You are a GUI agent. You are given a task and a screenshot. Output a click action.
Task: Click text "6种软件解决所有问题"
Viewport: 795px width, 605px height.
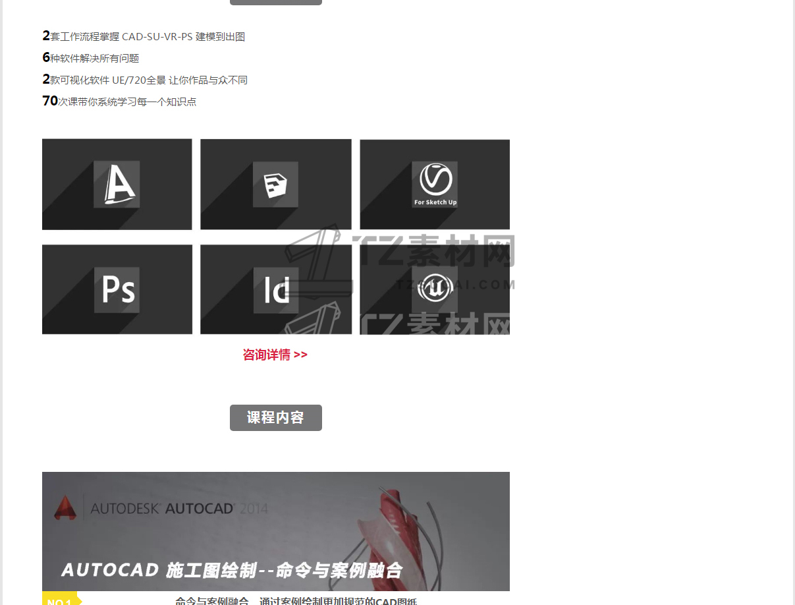pyautogui.click(x=91, y=58)
